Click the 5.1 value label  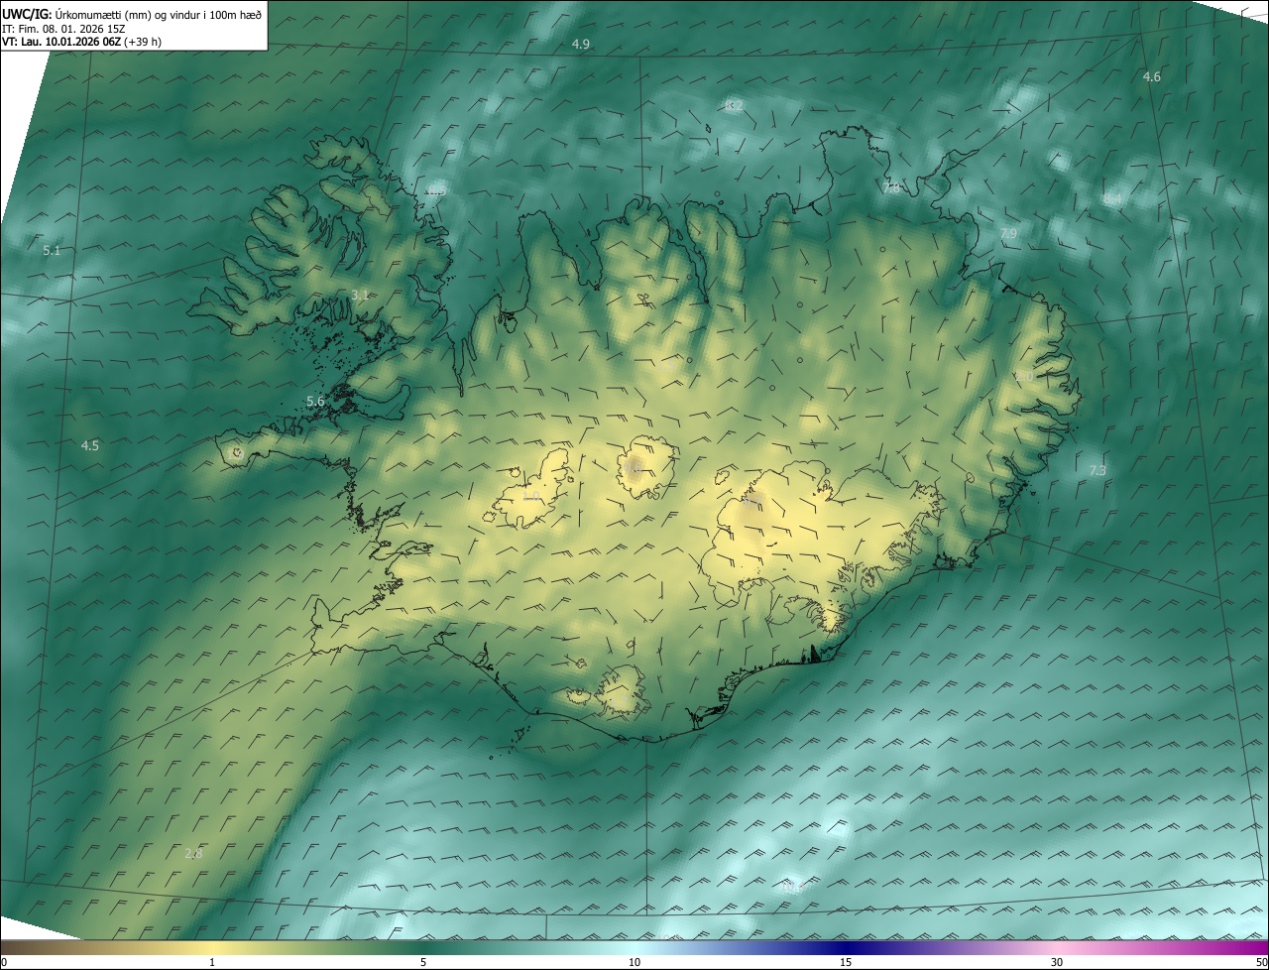coord(52,251)
